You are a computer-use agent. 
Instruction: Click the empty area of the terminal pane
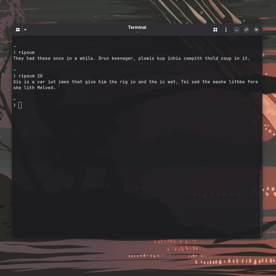pos(133,160)
